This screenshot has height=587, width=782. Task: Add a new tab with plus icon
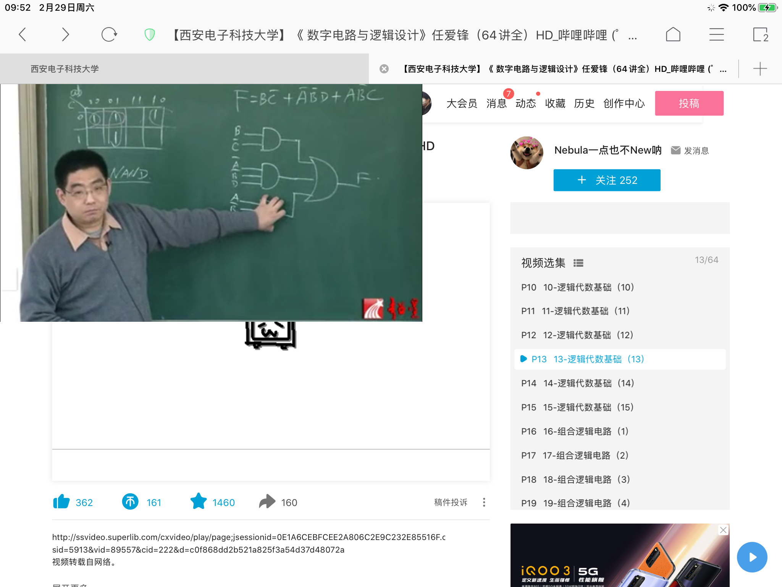click(x=760, y=69)
